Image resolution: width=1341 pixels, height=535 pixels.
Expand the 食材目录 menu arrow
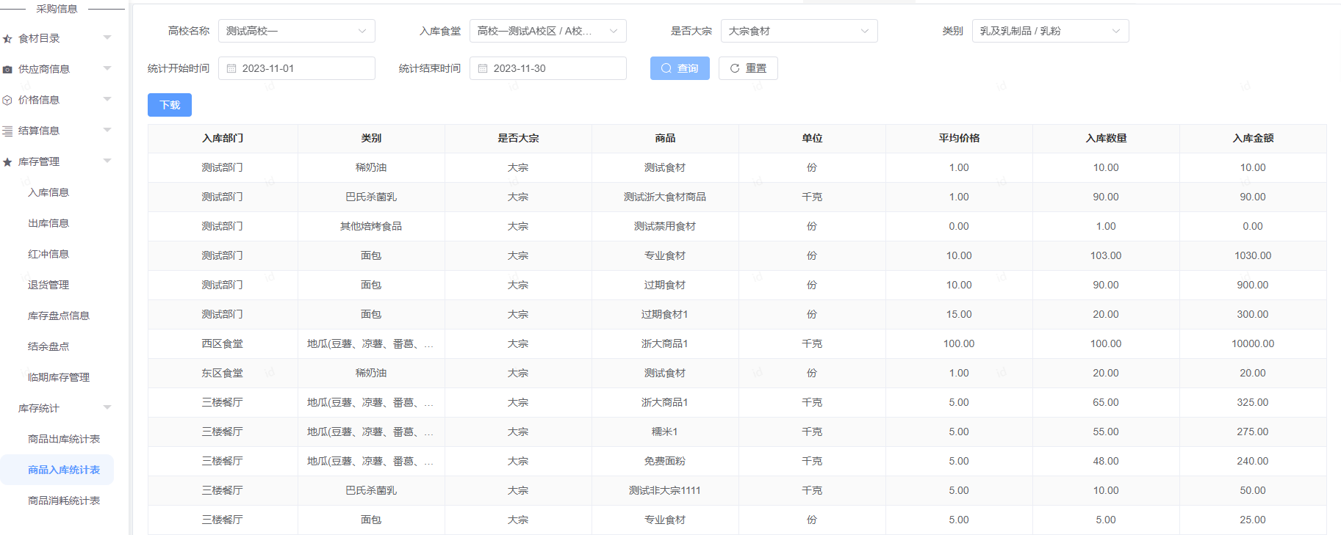pyautogui.click(x=107, y=37)
